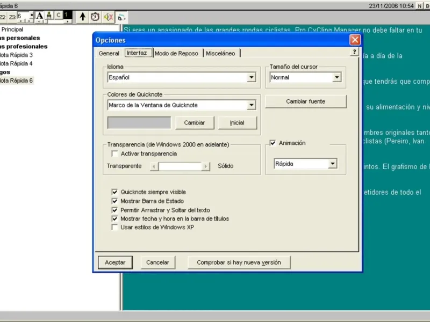Select Nota Rápida 3 in the notes tree
The image size is (430, 322).
click(x=16, y=55)
